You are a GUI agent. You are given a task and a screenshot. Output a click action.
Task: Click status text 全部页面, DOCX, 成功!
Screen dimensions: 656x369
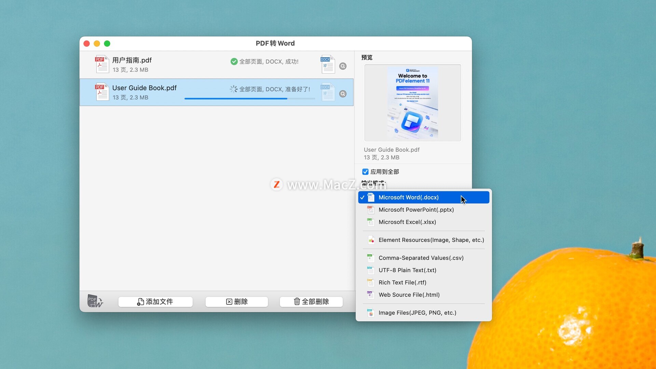[x=269, y=61]
